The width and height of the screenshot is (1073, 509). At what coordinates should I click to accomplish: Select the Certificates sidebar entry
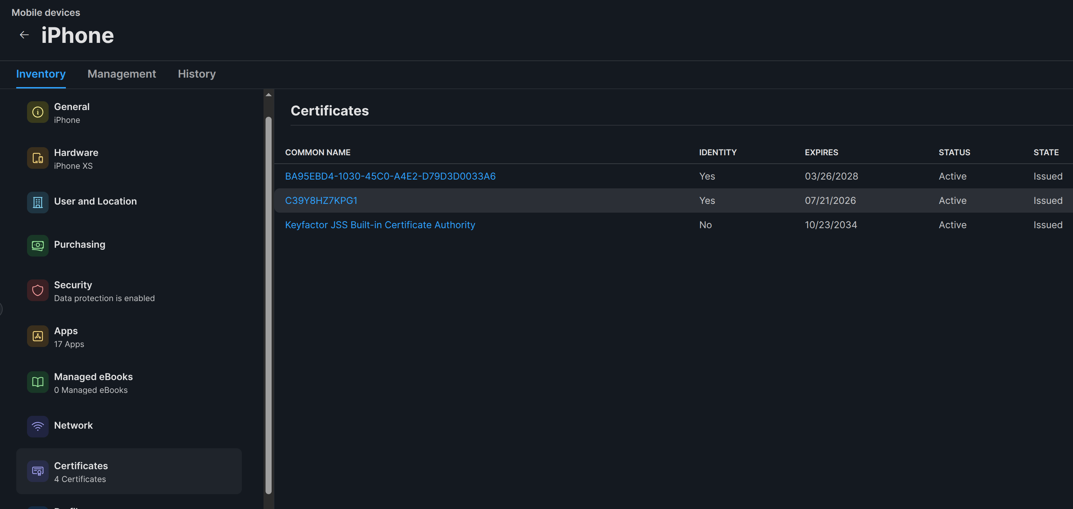[x=129, y=471]
